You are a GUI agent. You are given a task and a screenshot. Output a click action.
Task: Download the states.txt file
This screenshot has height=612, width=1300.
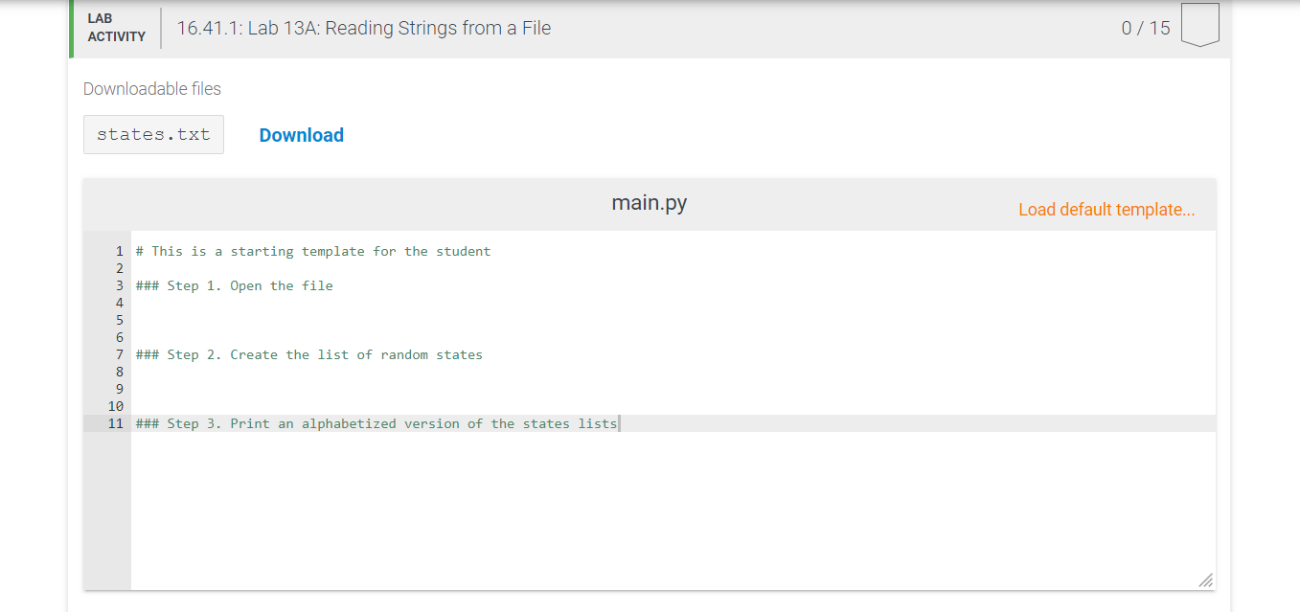pyautogui.click(x=301, y=135)
